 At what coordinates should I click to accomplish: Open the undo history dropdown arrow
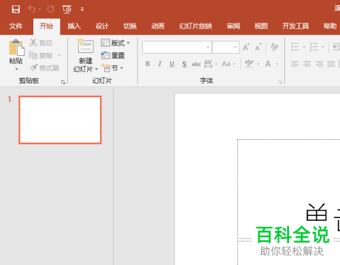click(x=39, y=10)
